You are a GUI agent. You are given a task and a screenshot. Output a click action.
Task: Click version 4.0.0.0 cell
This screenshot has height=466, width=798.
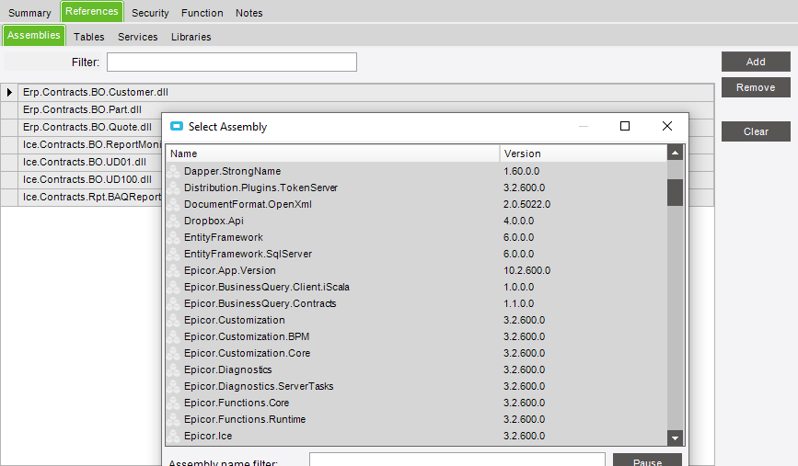point(518,222)
